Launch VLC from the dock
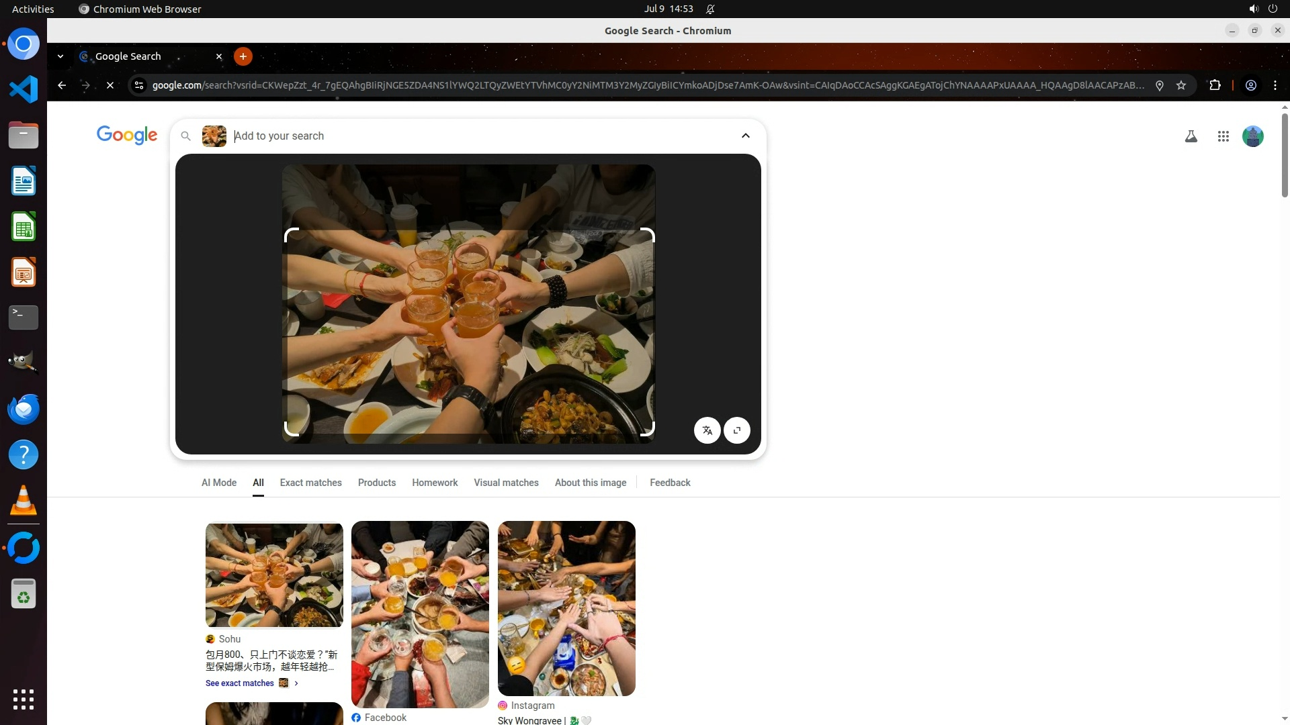Image resolution: width=1290 pixels, height=725 pixels. 24,501
